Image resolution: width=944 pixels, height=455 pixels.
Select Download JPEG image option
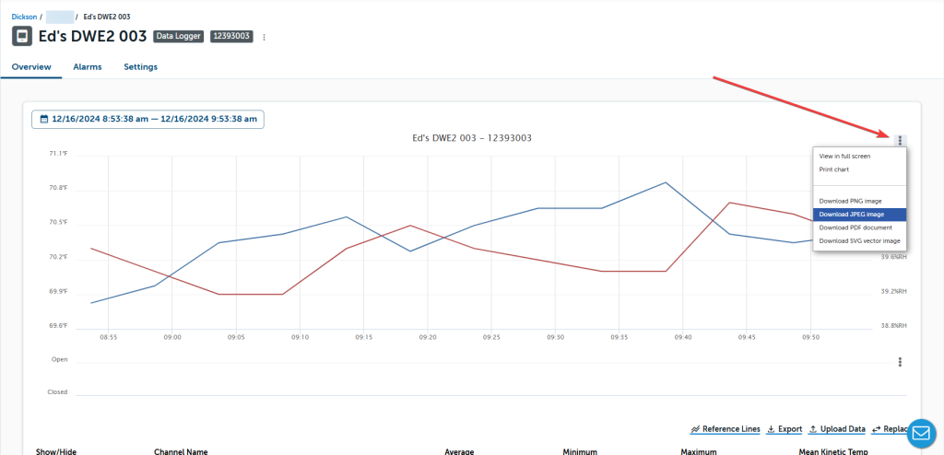click(x=851, y=214)
